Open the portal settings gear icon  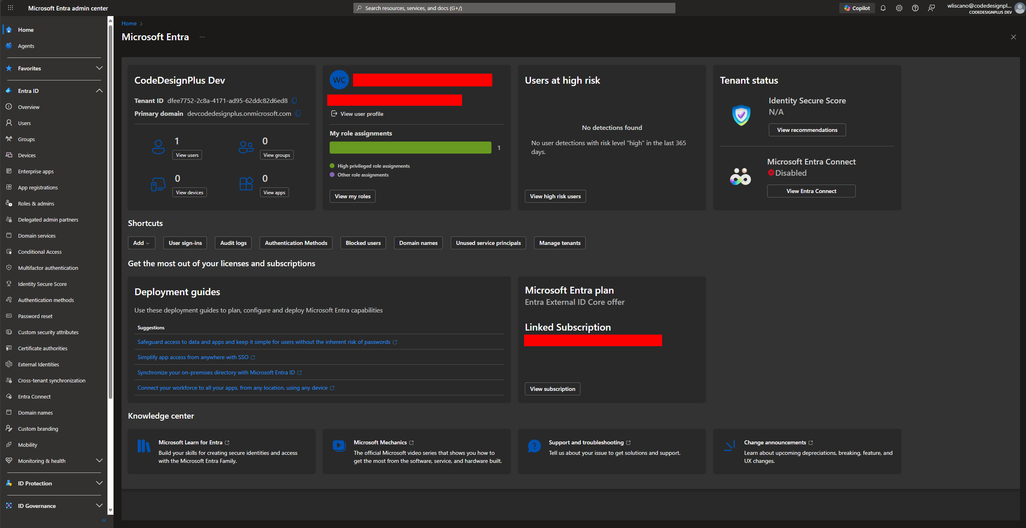(x=899, y=8)
